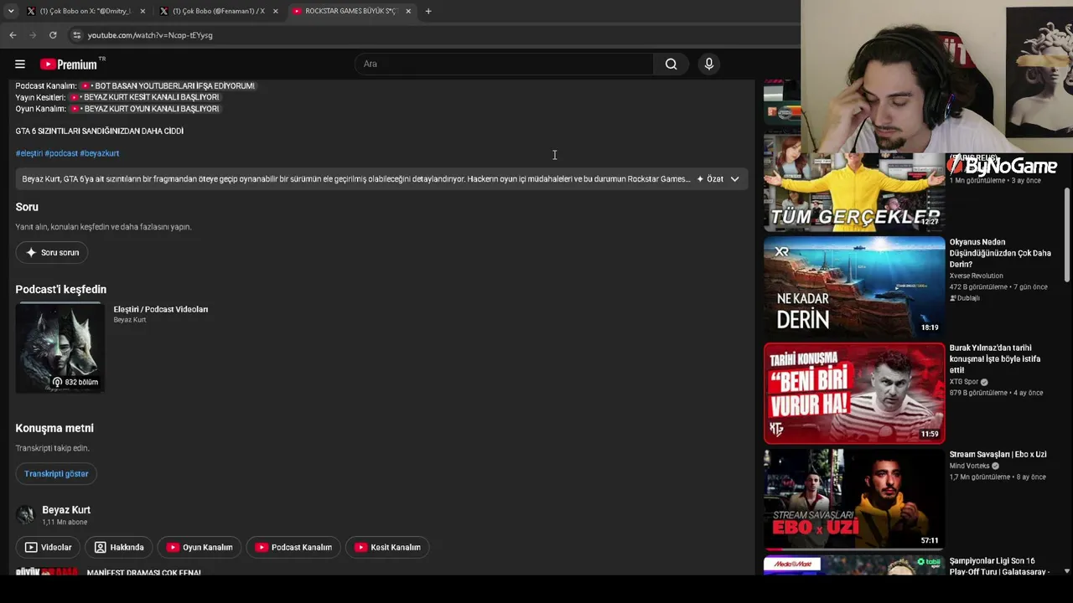The image size is (1073, 603).
Task: Click the Konuşma metni heading
Action: click(x=54, y=428)
